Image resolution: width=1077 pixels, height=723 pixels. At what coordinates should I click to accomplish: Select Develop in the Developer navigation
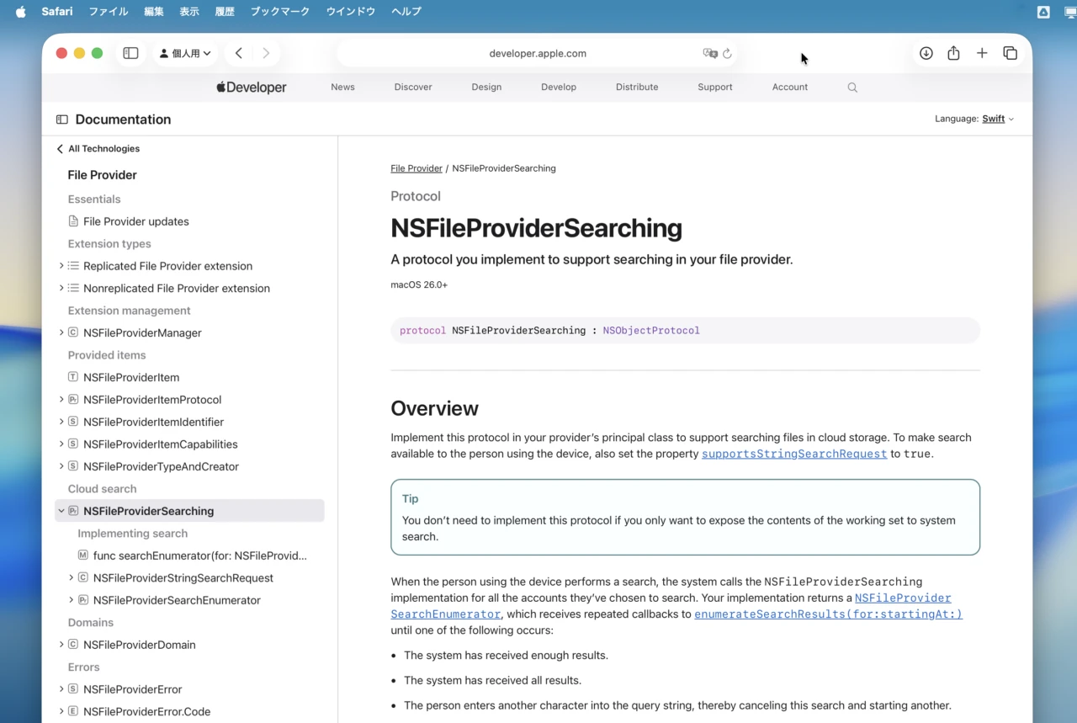click(559, 87)
